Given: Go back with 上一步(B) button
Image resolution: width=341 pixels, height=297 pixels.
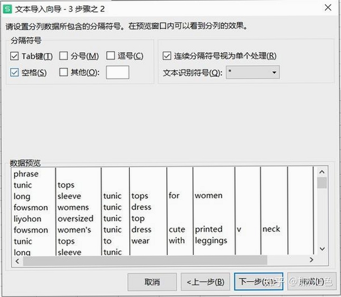Looking at the screenshot, I should point(205,282).
